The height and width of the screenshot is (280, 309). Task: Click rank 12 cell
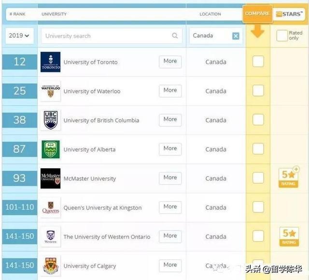click(20, 62)
